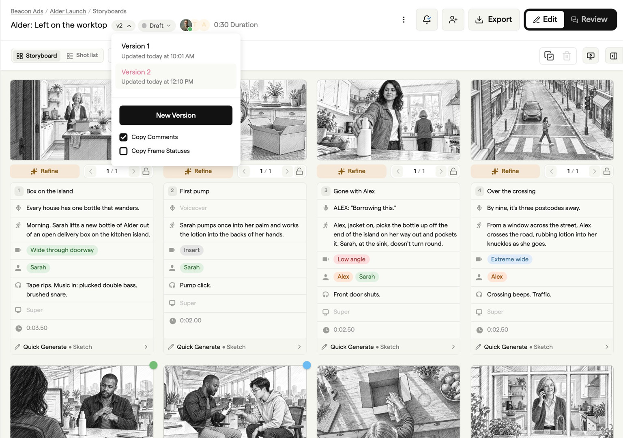Open the Over the crossing frame thumbnail
The width and height of the screenshot is (623, 438).
tap(542, 120)
